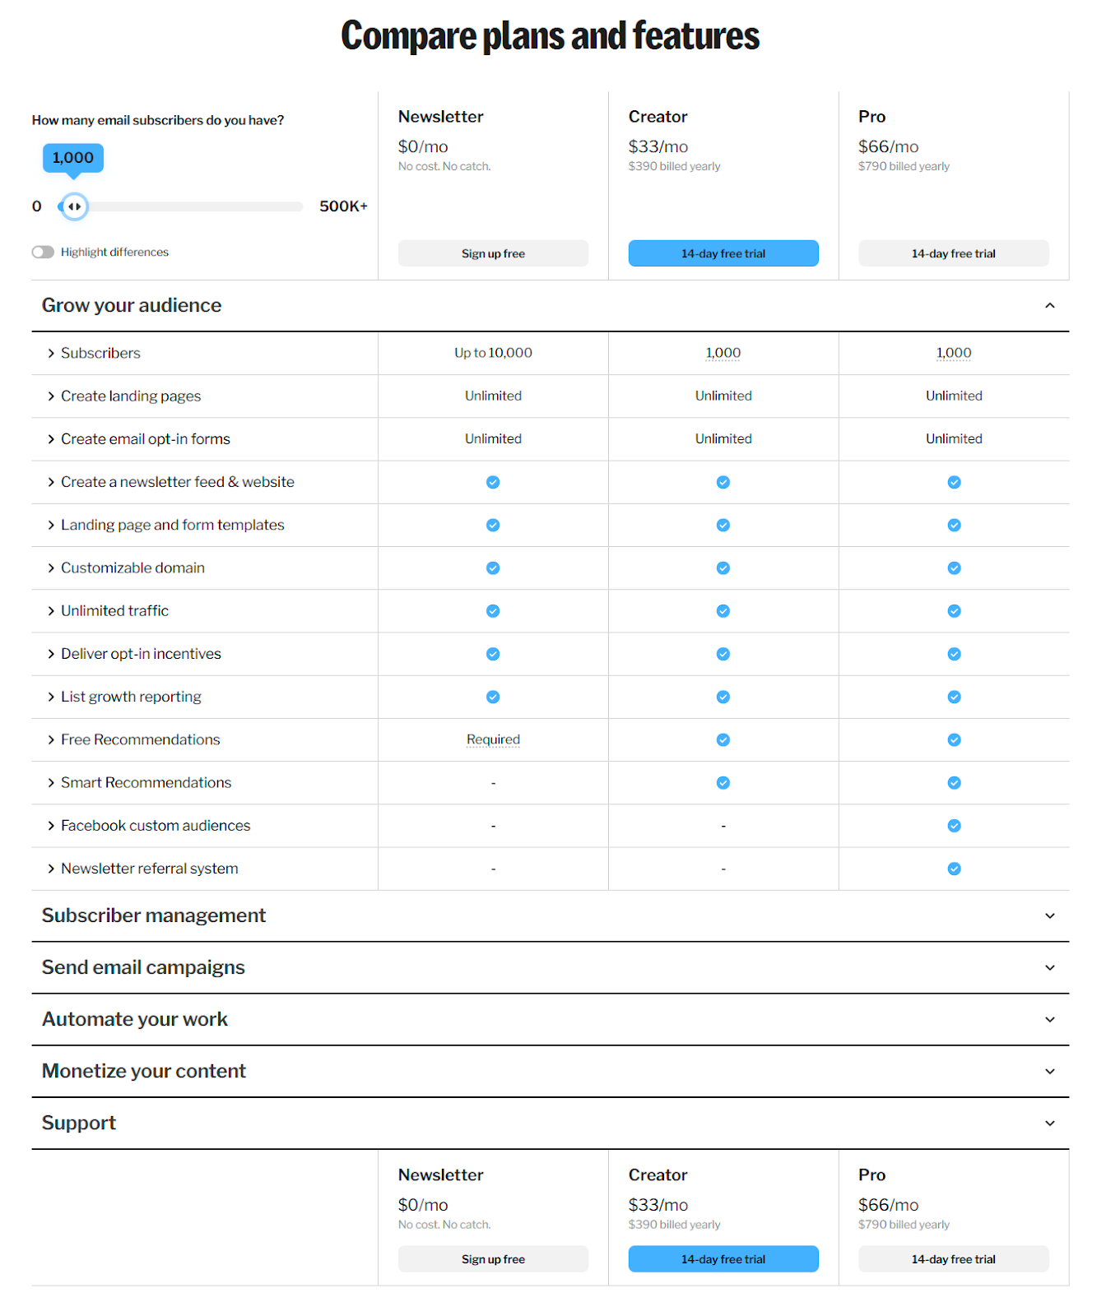This screenshot has width=1106, height=1316.
Task: Open the Send email campaigns section
Action: [x=1049, y=968]
